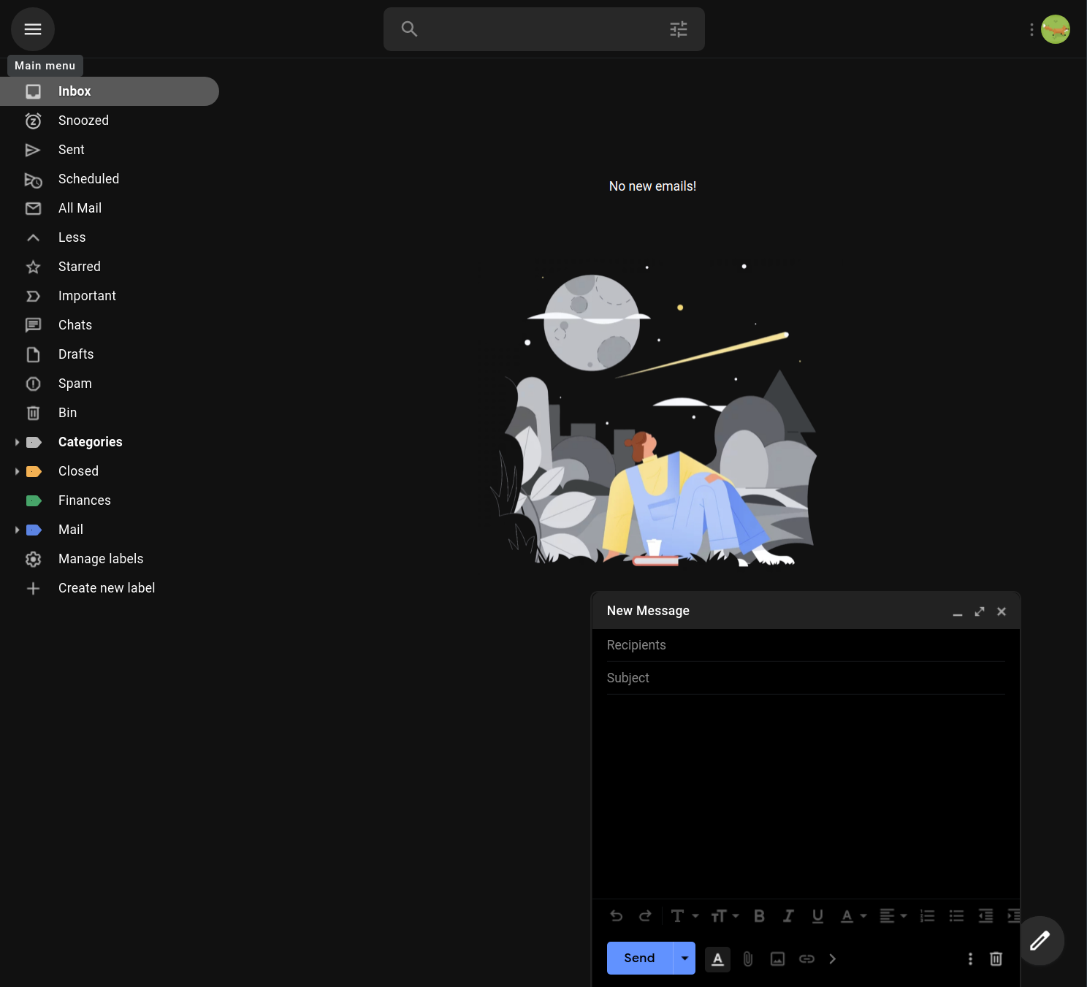1087x987 pixels.
Task: Expand New Message to full screen
Action: (980, 611)
